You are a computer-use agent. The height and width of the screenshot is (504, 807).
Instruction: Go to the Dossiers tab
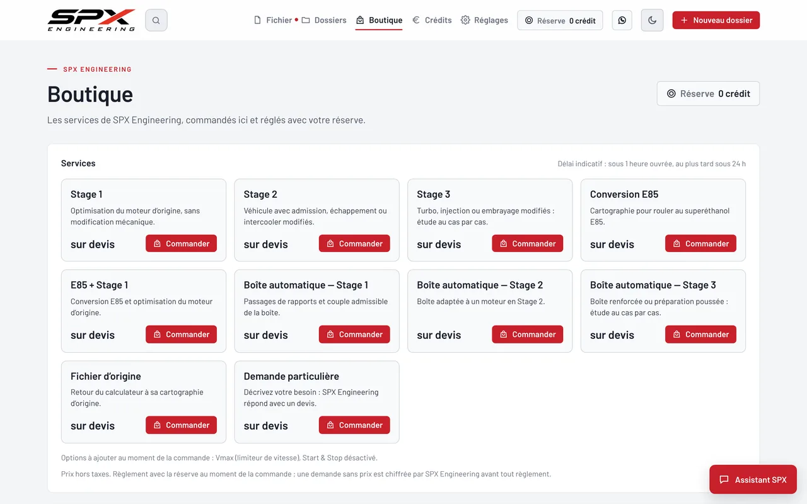coord(324,20)
